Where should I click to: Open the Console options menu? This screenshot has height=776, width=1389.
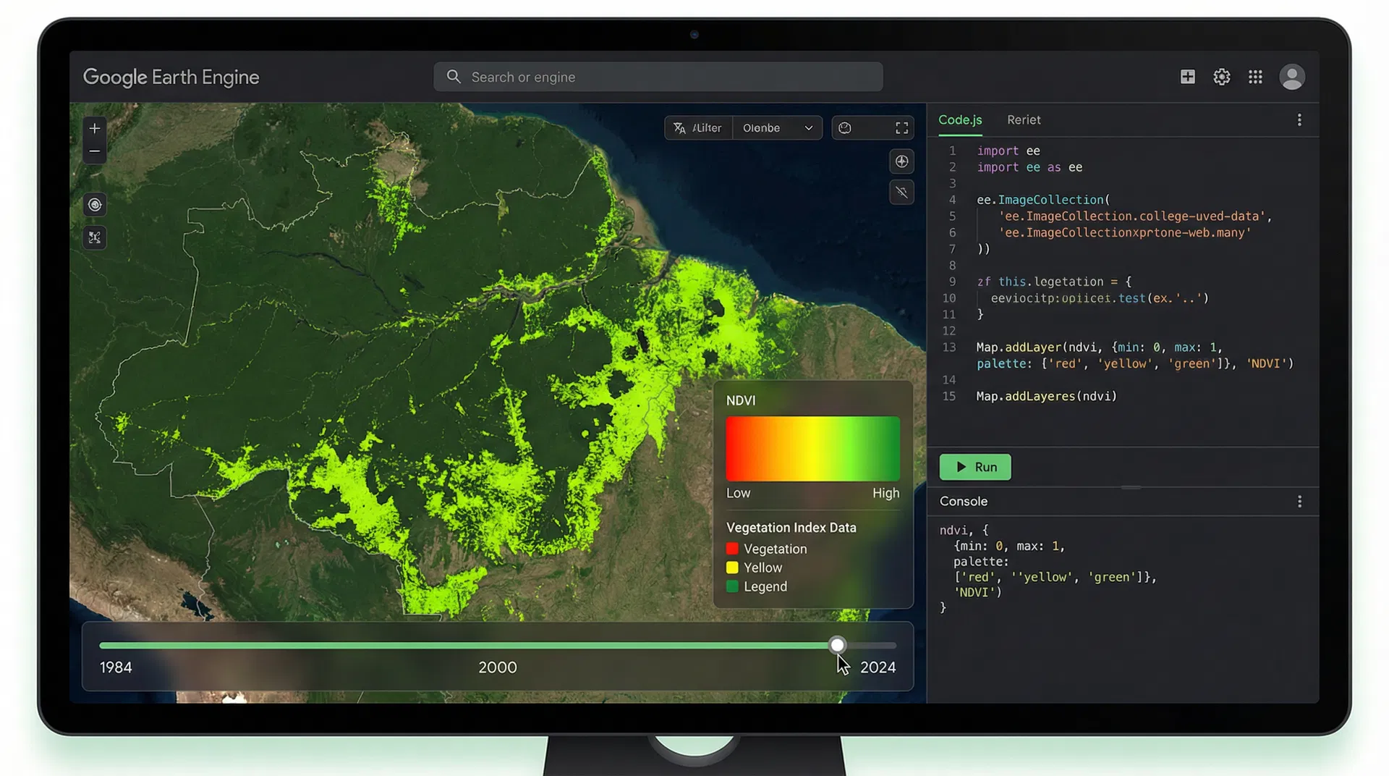(x=1299, y=501)
